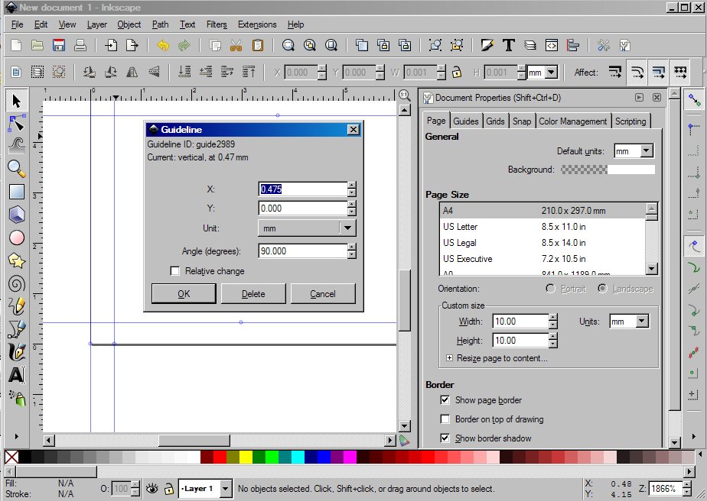707x501 pixels.
Task: Open the Filters menu
Action: coord(217,24)
